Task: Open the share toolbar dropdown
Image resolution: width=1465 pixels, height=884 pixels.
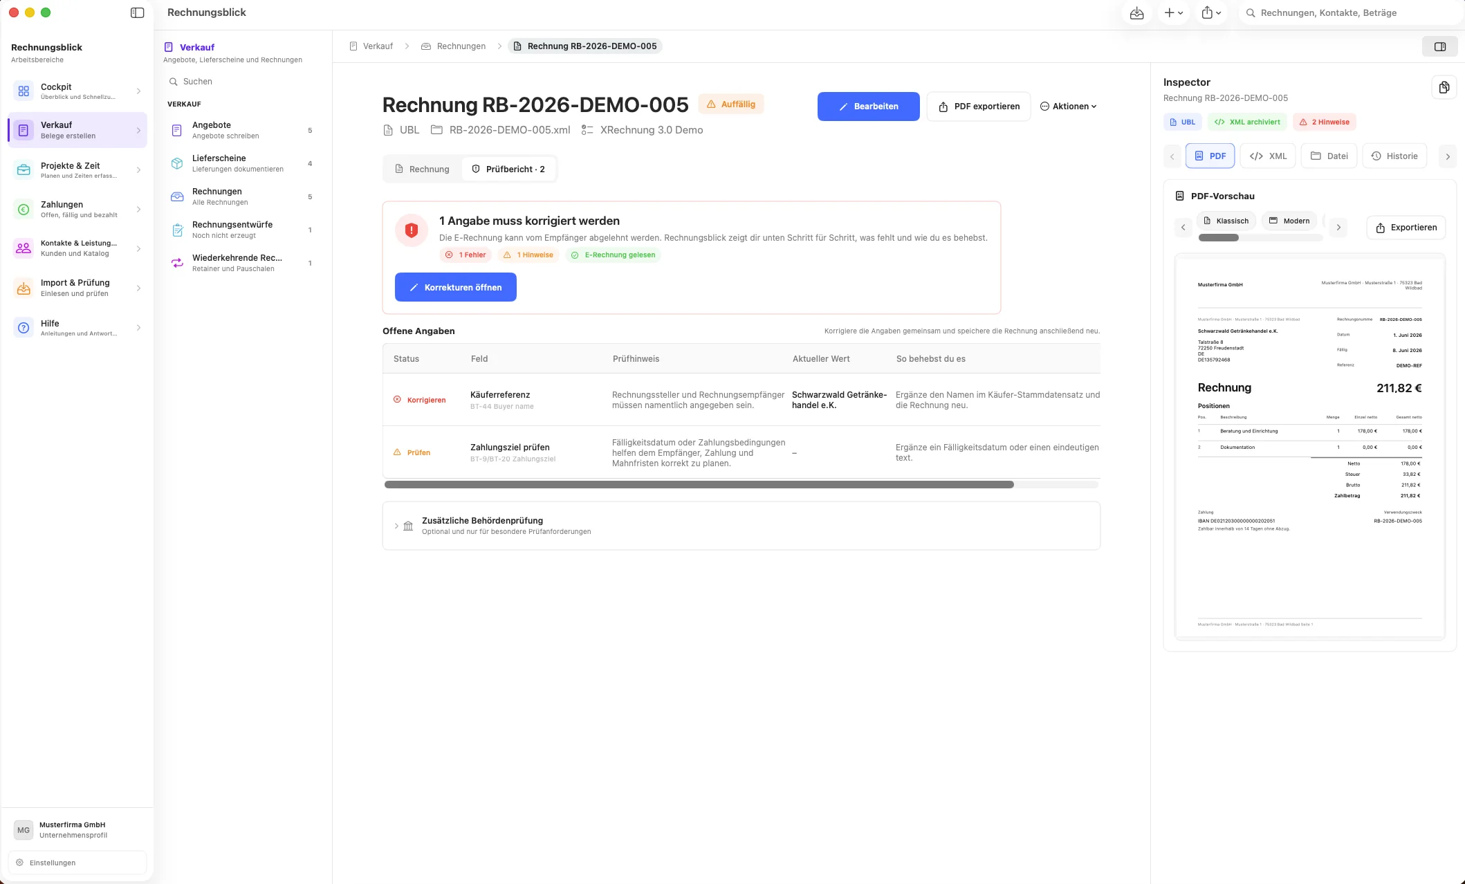Action: [1212, 12]
